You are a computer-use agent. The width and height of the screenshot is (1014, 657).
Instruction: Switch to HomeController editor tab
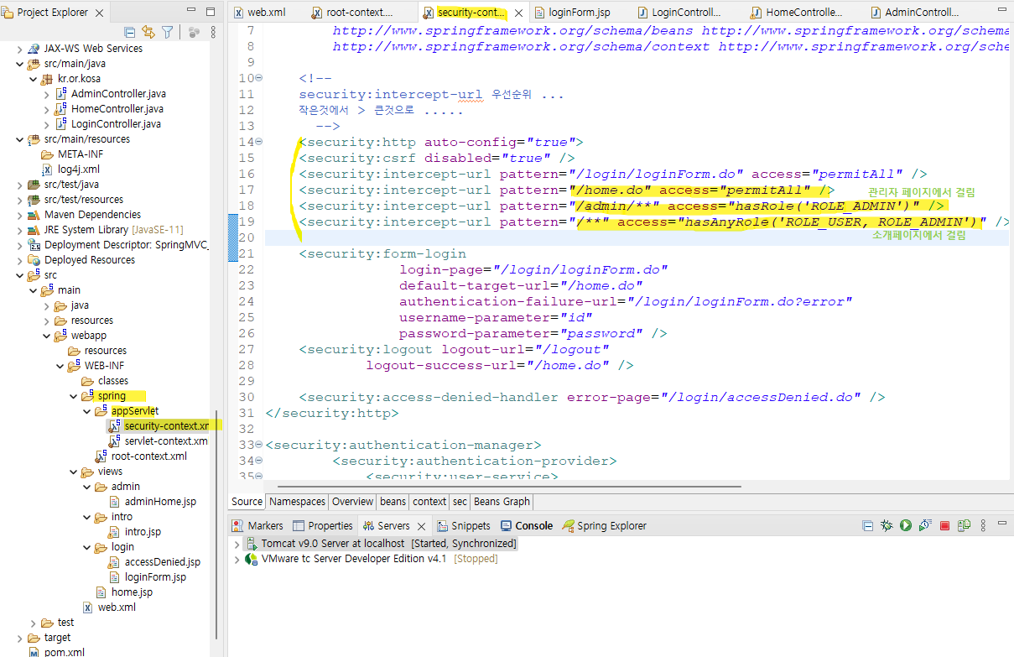795,12
